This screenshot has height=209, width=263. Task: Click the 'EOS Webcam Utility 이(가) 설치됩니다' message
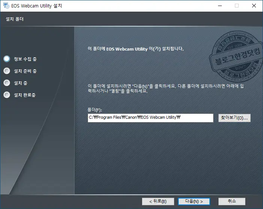pos(136,49)
